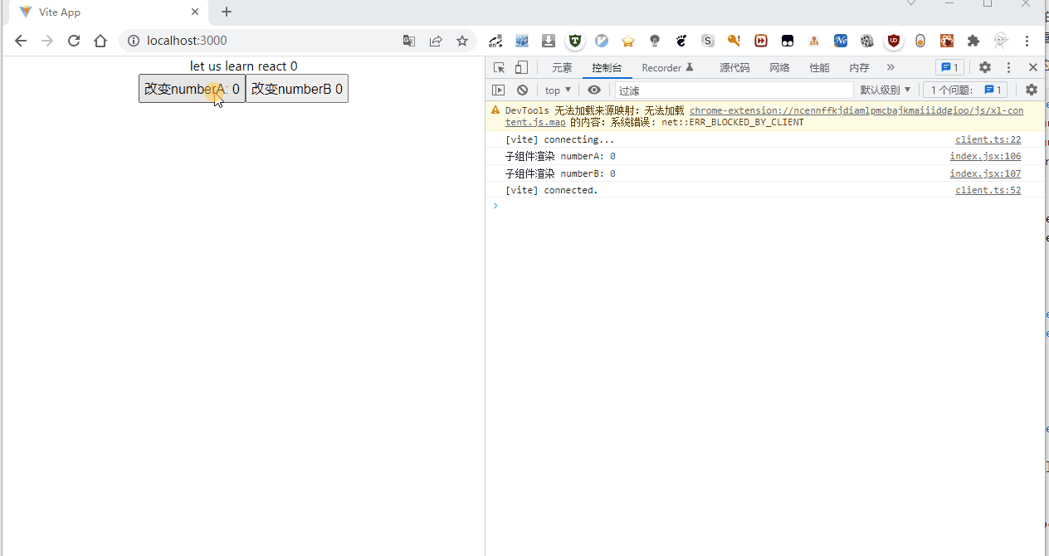Switch to the 性能 tab
This screenshot has width=1049, height=556.
tap(819, 68)
